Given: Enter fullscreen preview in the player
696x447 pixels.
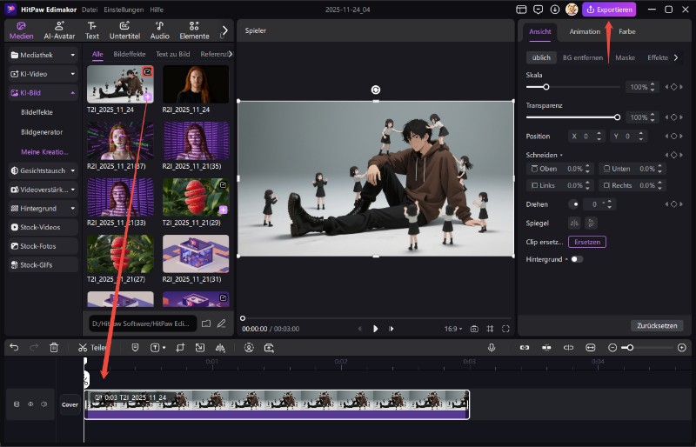Looking at the screenshot, I should point(505,329).
